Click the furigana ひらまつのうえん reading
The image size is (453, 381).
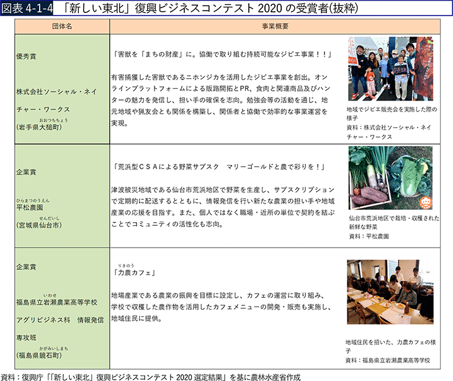(x=33, y=200)
